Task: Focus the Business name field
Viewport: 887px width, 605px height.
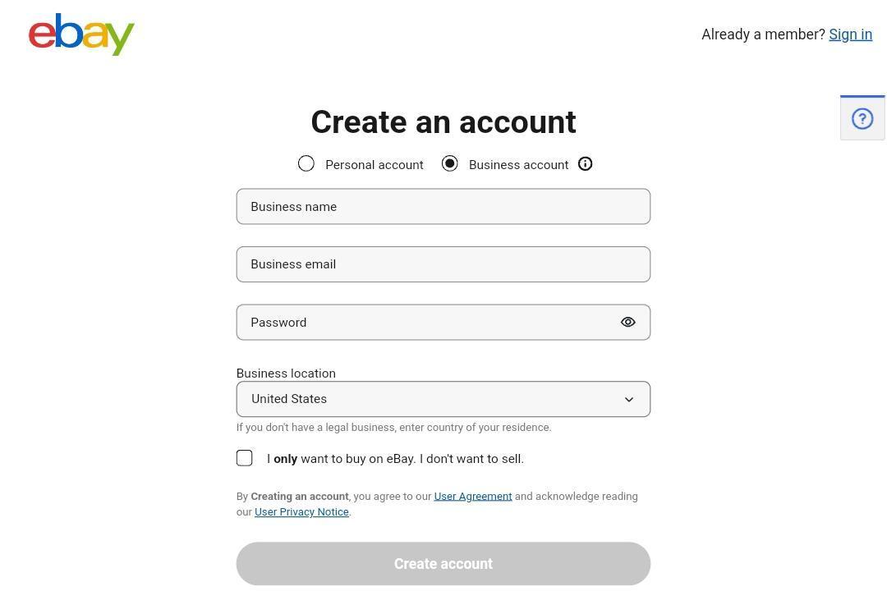Action: point(443,207)
